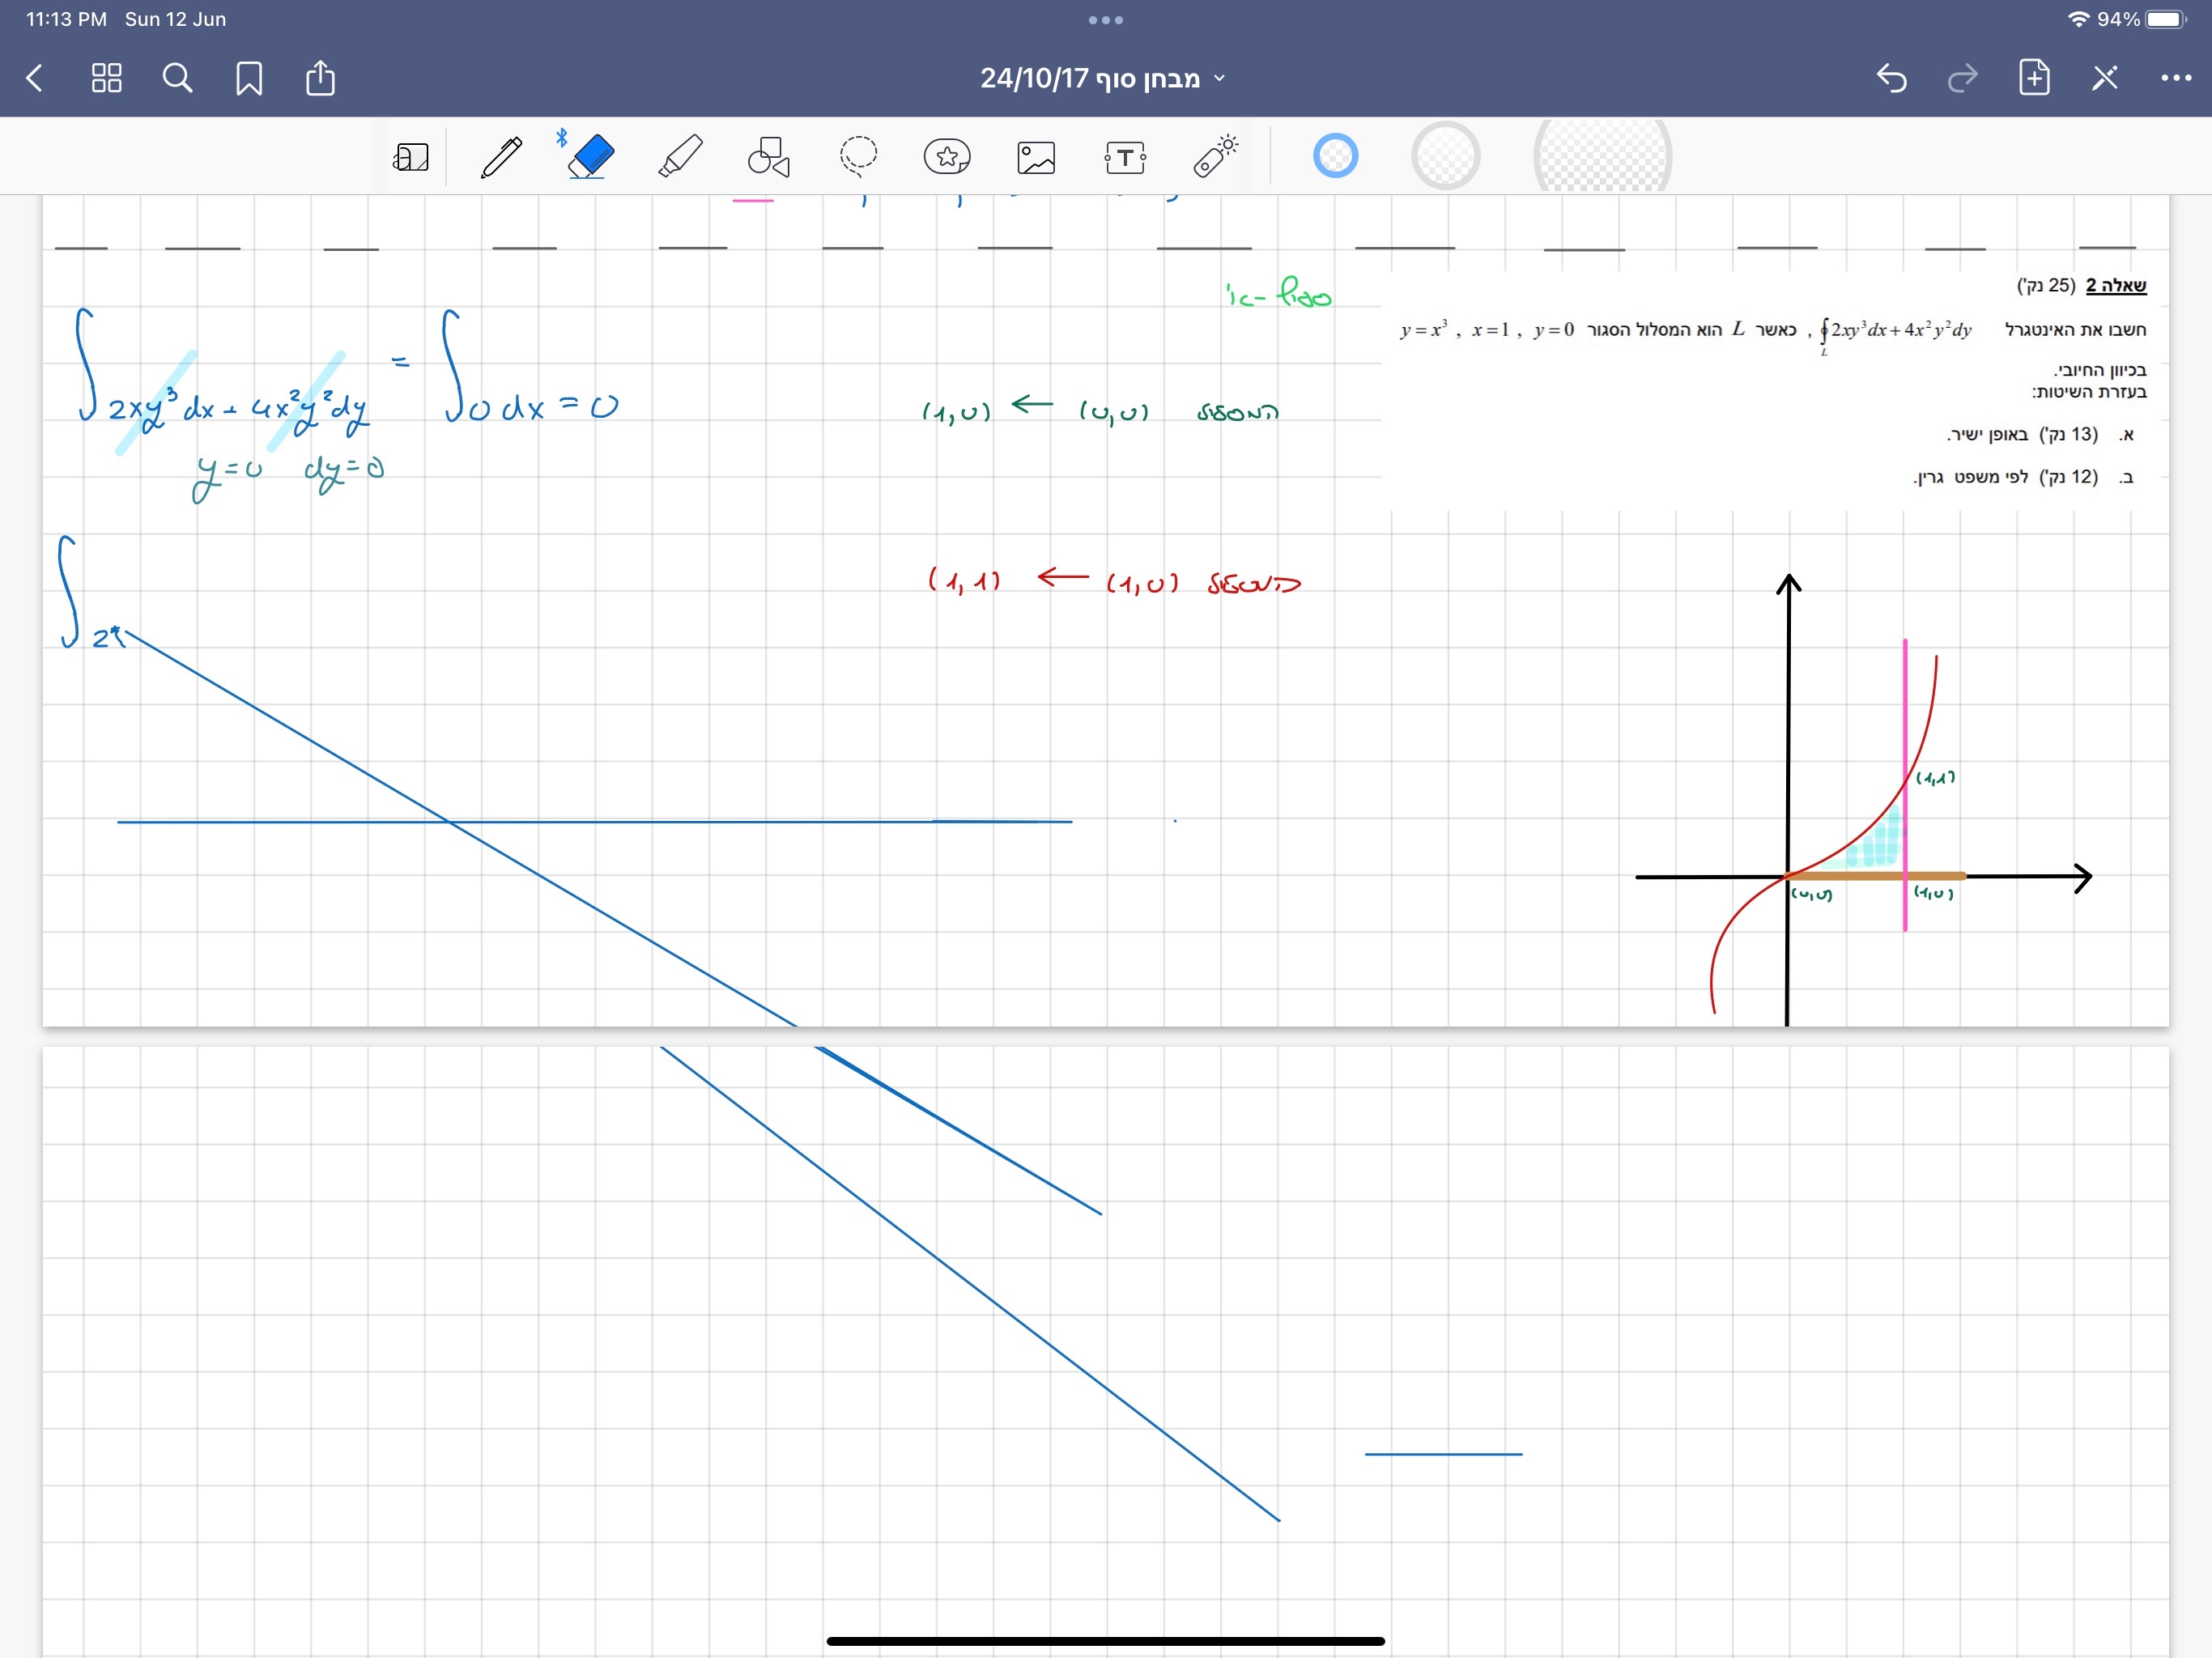The image size is (2212, 1658).
Task: Toggle read-only mode pencil-cross icon
Action: (2104, 78)
